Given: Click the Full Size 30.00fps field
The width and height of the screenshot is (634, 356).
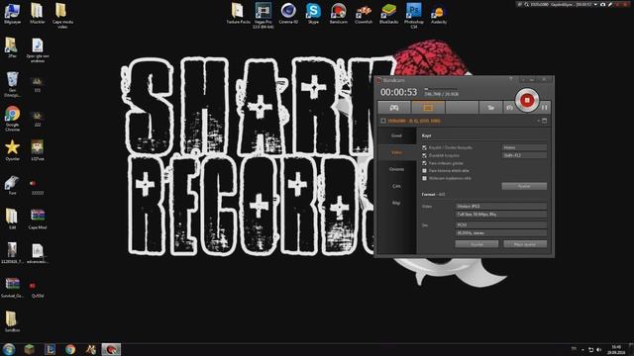Looking at the screenshot, I should tap(501, 215).
